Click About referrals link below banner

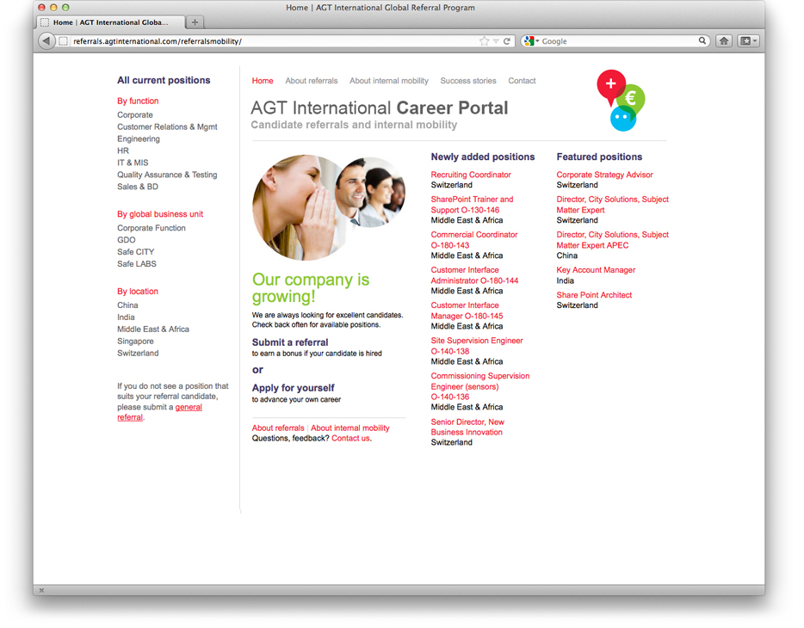point(278,428)
